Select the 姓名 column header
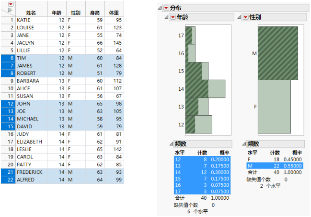Viewport: 311px width, 217px height. point(31,9)
